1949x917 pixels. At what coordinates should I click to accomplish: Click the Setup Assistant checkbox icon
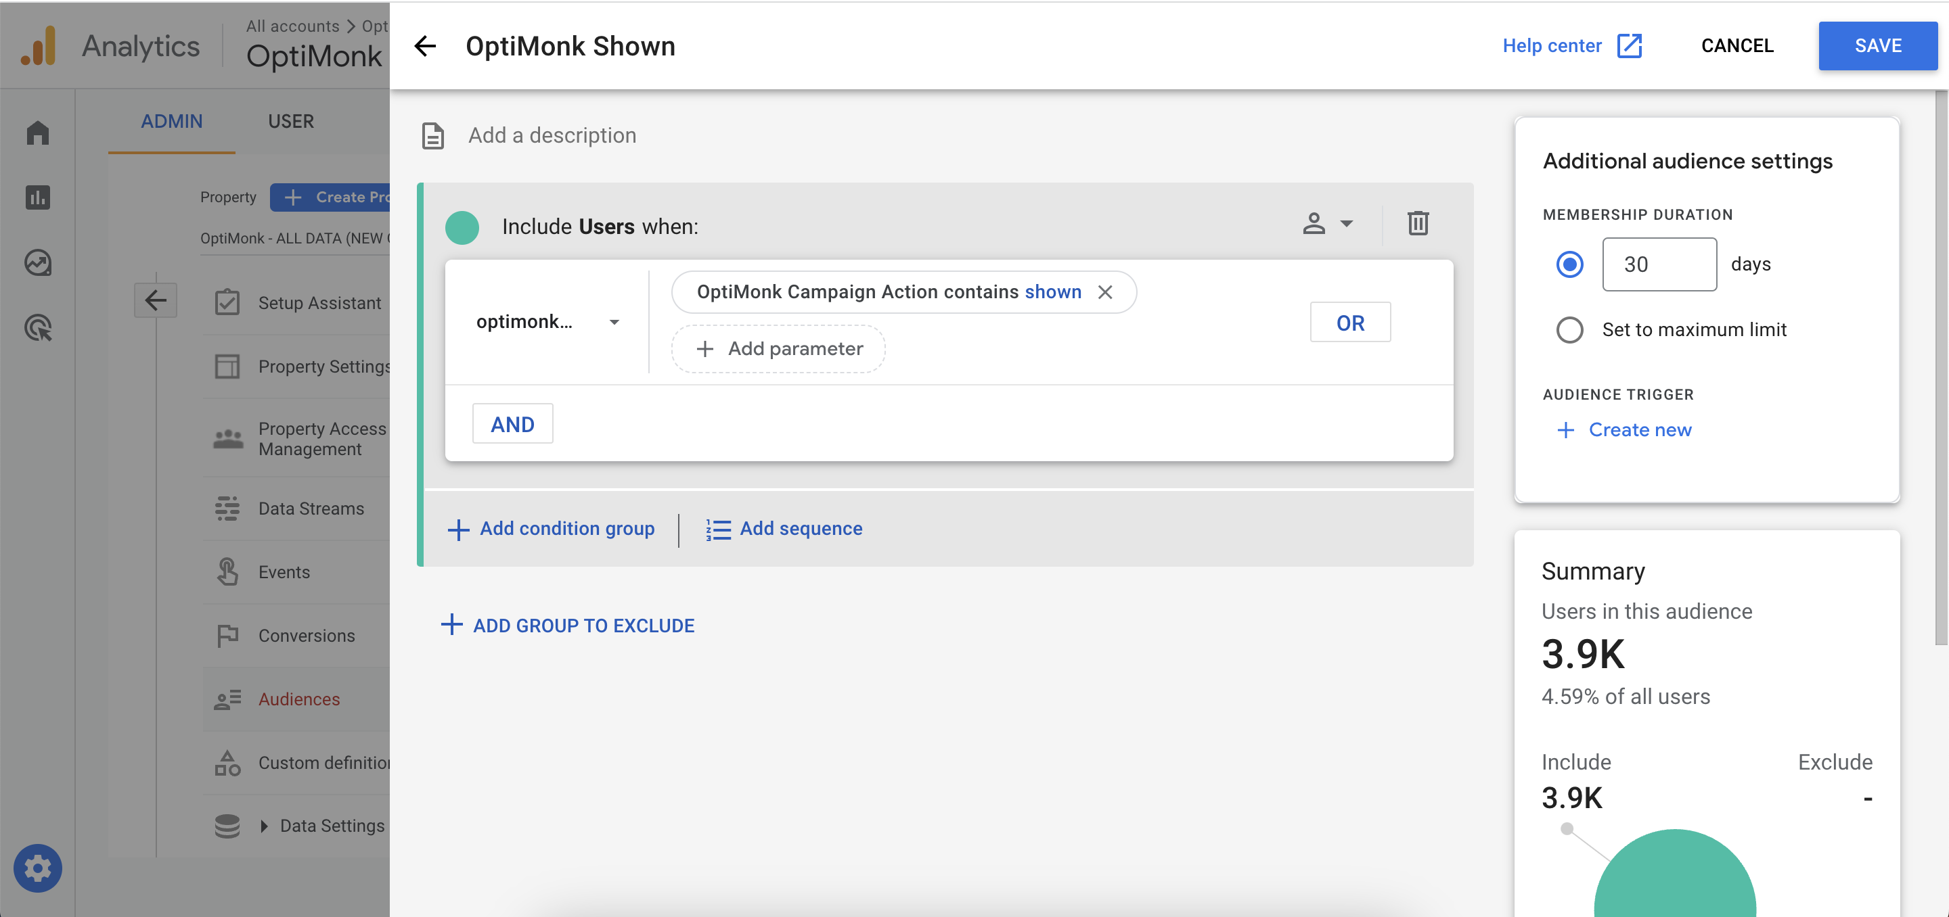[227, 302]
